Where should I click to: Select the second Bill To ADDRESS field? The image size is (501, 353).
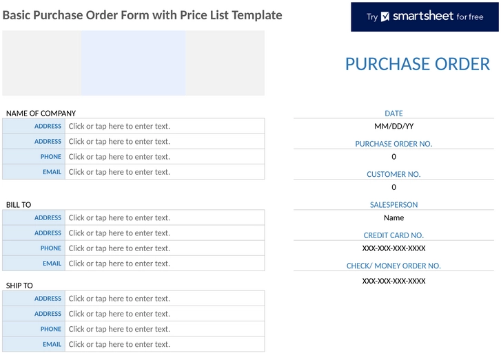point(165,233)
